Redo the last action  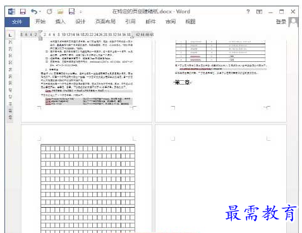click(x=49, y=11)
